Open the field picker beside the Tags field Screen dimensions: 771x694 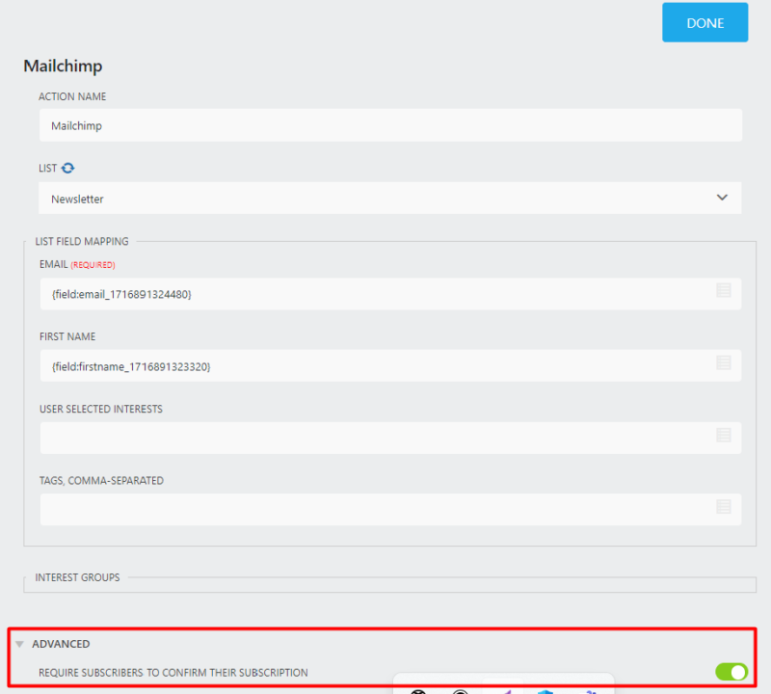point(724,507)
